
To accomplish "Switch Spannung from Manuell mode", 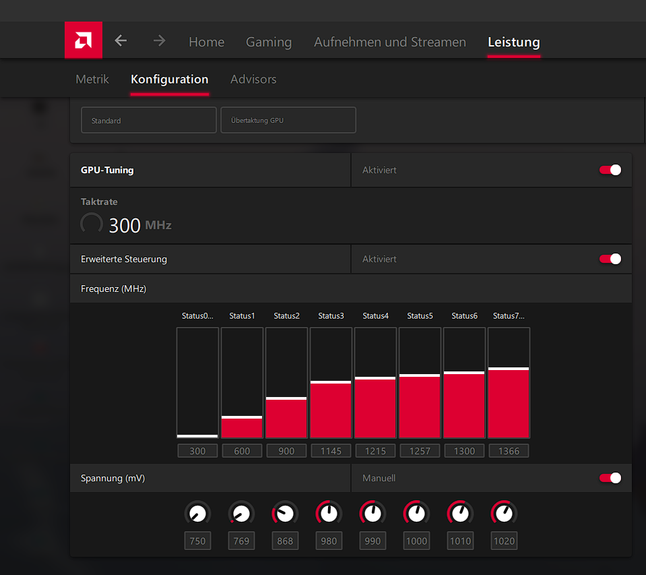I will tap(610, 478).
